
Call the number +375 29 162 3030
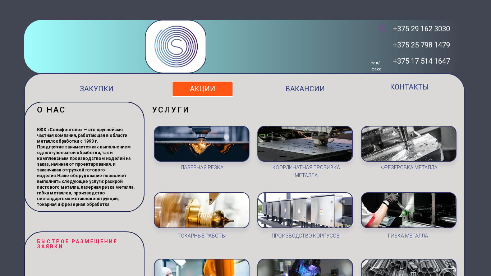pyautogui.click(x=421, y=29)
